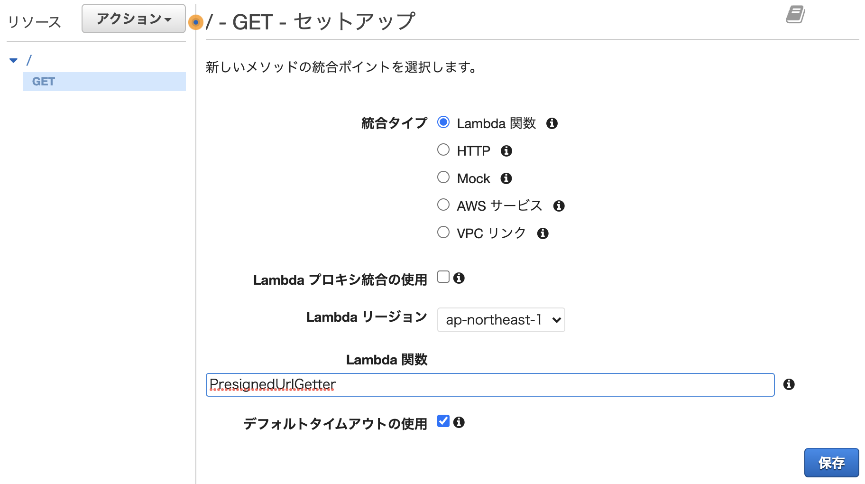Click the info icon beside Mock option
Image resolution: width=865 pixels, height=484 pixels.
pyautogui.click(x=506, y=178)
